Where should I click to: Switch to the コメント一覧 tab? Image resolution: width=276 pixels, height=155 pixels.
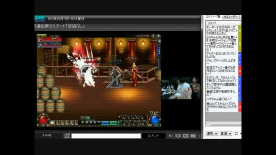tap(213, 17)
